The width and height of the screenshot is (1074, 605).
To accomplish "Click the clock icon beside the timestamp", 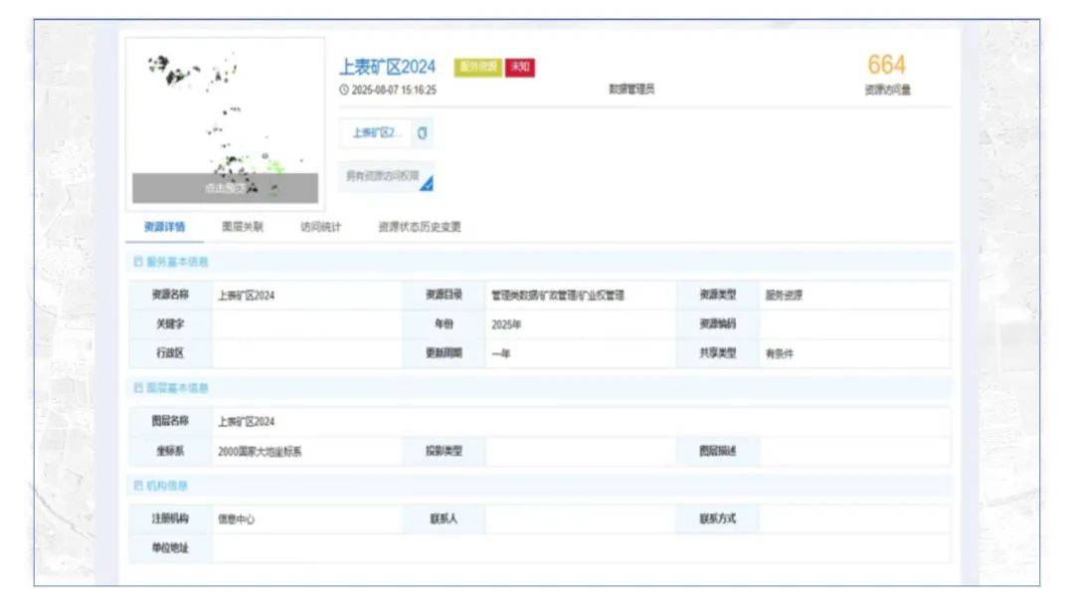I will [x=342, y=89].
